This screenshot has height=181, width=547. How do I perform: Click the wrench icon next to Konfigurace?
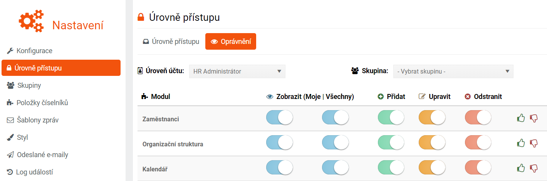point(10,51)
